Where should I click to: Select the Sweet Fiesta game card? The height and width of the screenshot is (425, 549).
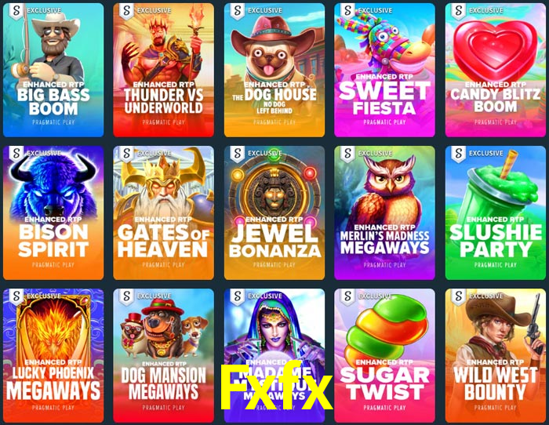385,70
